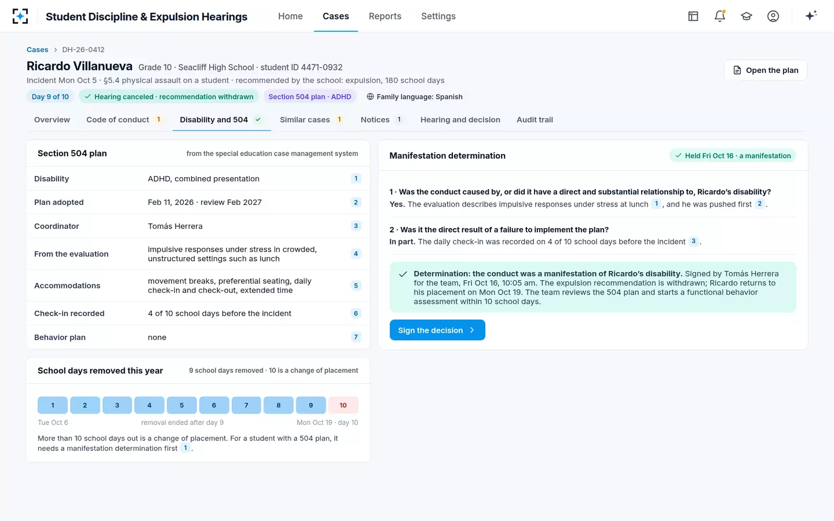The image size is (834, 521).
Task: Click the app logo icon
Action: pyautogui.click(x=20, y=16)
